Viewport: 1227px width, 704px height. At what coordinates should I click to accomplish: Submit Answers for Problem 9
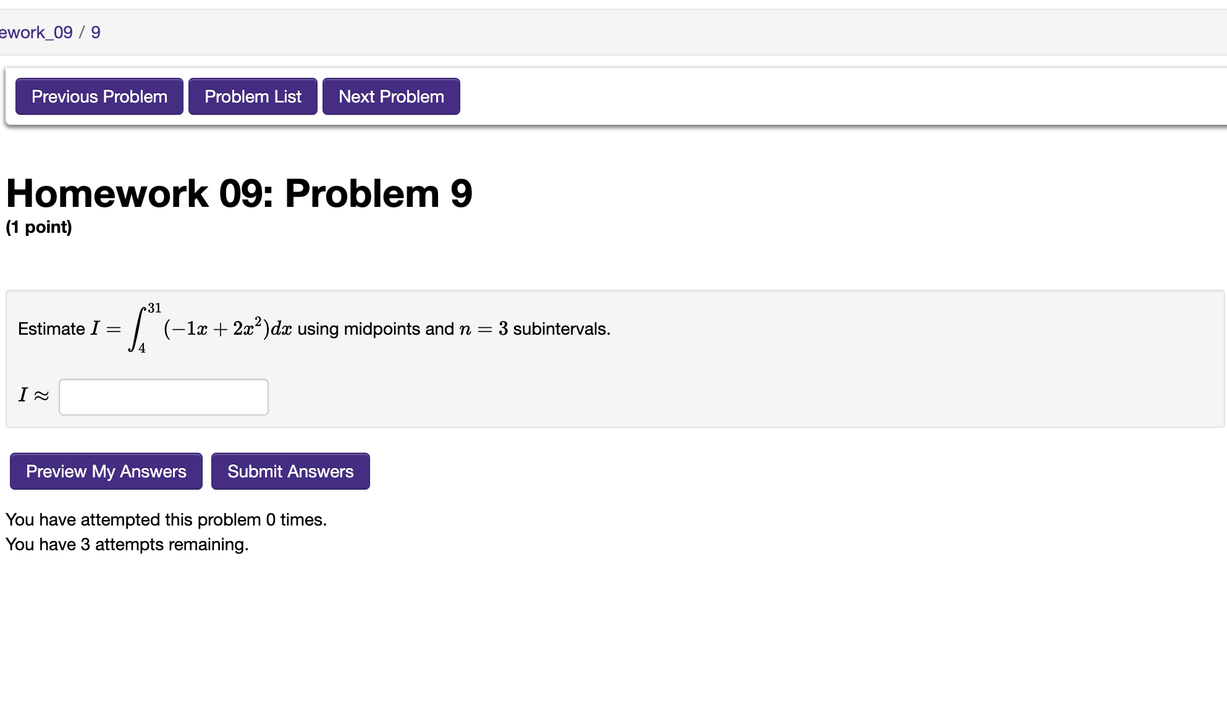(290, 471)
